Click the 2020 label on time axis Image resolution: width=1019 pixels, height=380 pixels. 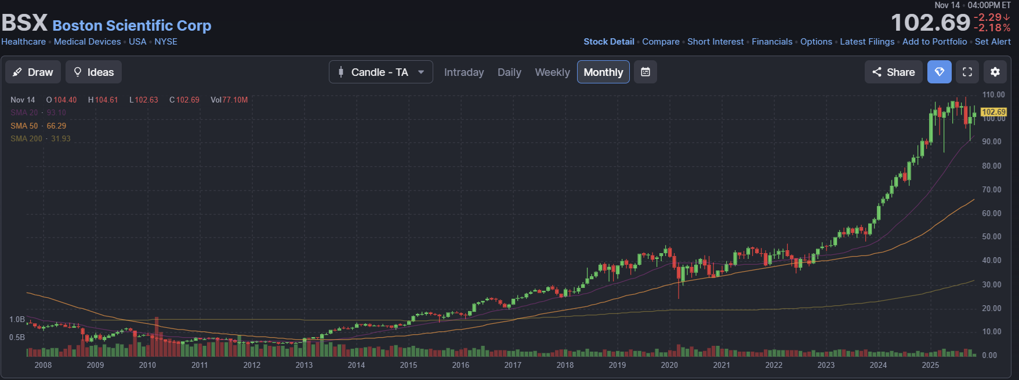tap(669, 365)
